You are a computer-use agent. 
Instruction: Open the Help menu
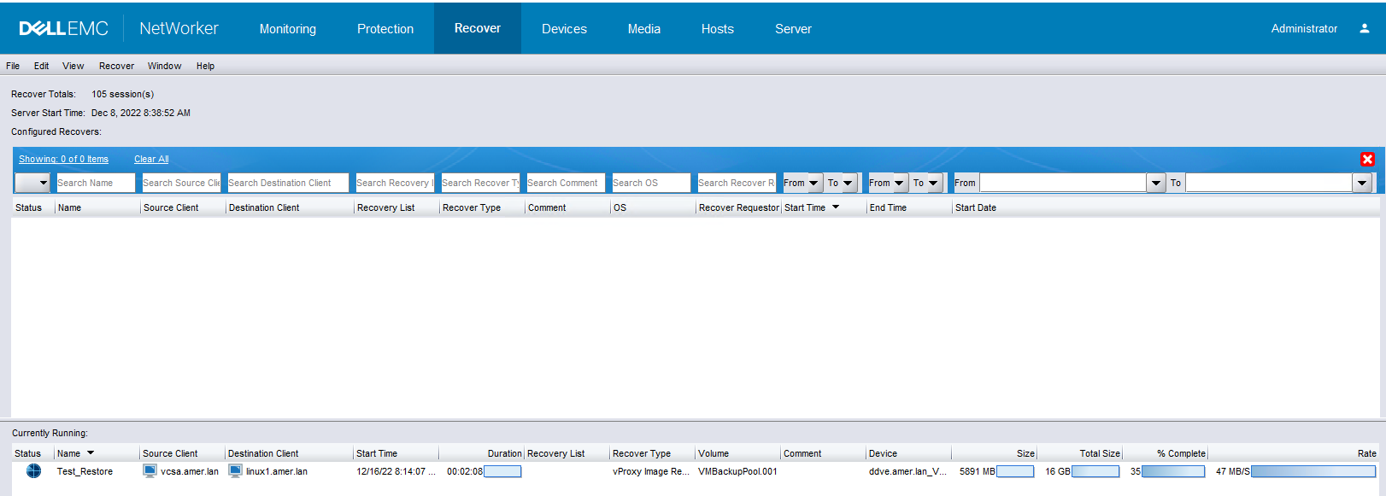click(205, 66)
